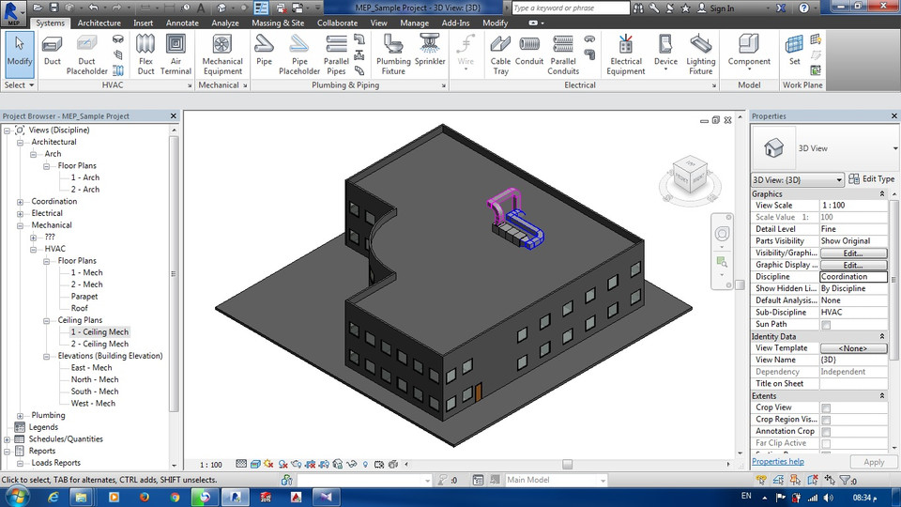Click the Air Terminal tool
Viewport: 901px width, 507px height.
coord(176,53)
